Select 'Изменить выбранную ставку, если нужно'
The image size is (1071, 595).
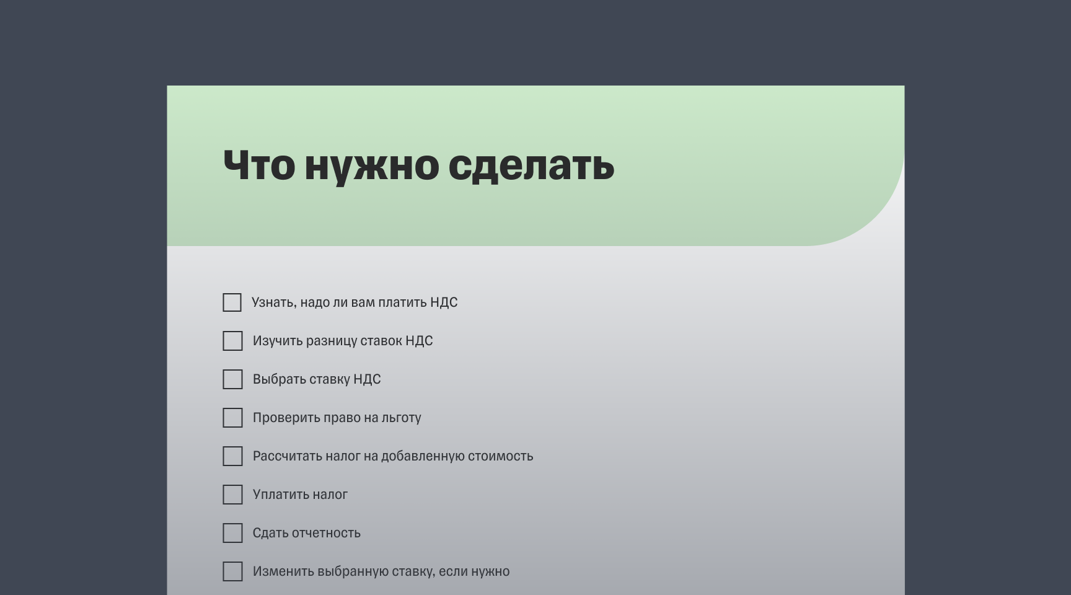click(x=381, y=571)
